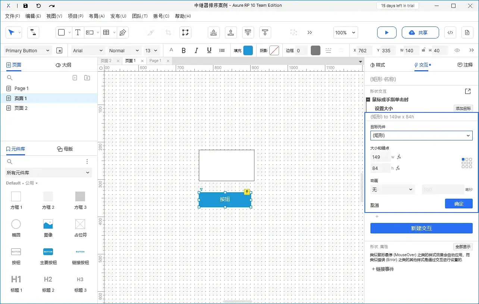Toggle widget visibility eye icon
Image resolution: width=479 pixels, height=304 pixels.
point(457,50)
